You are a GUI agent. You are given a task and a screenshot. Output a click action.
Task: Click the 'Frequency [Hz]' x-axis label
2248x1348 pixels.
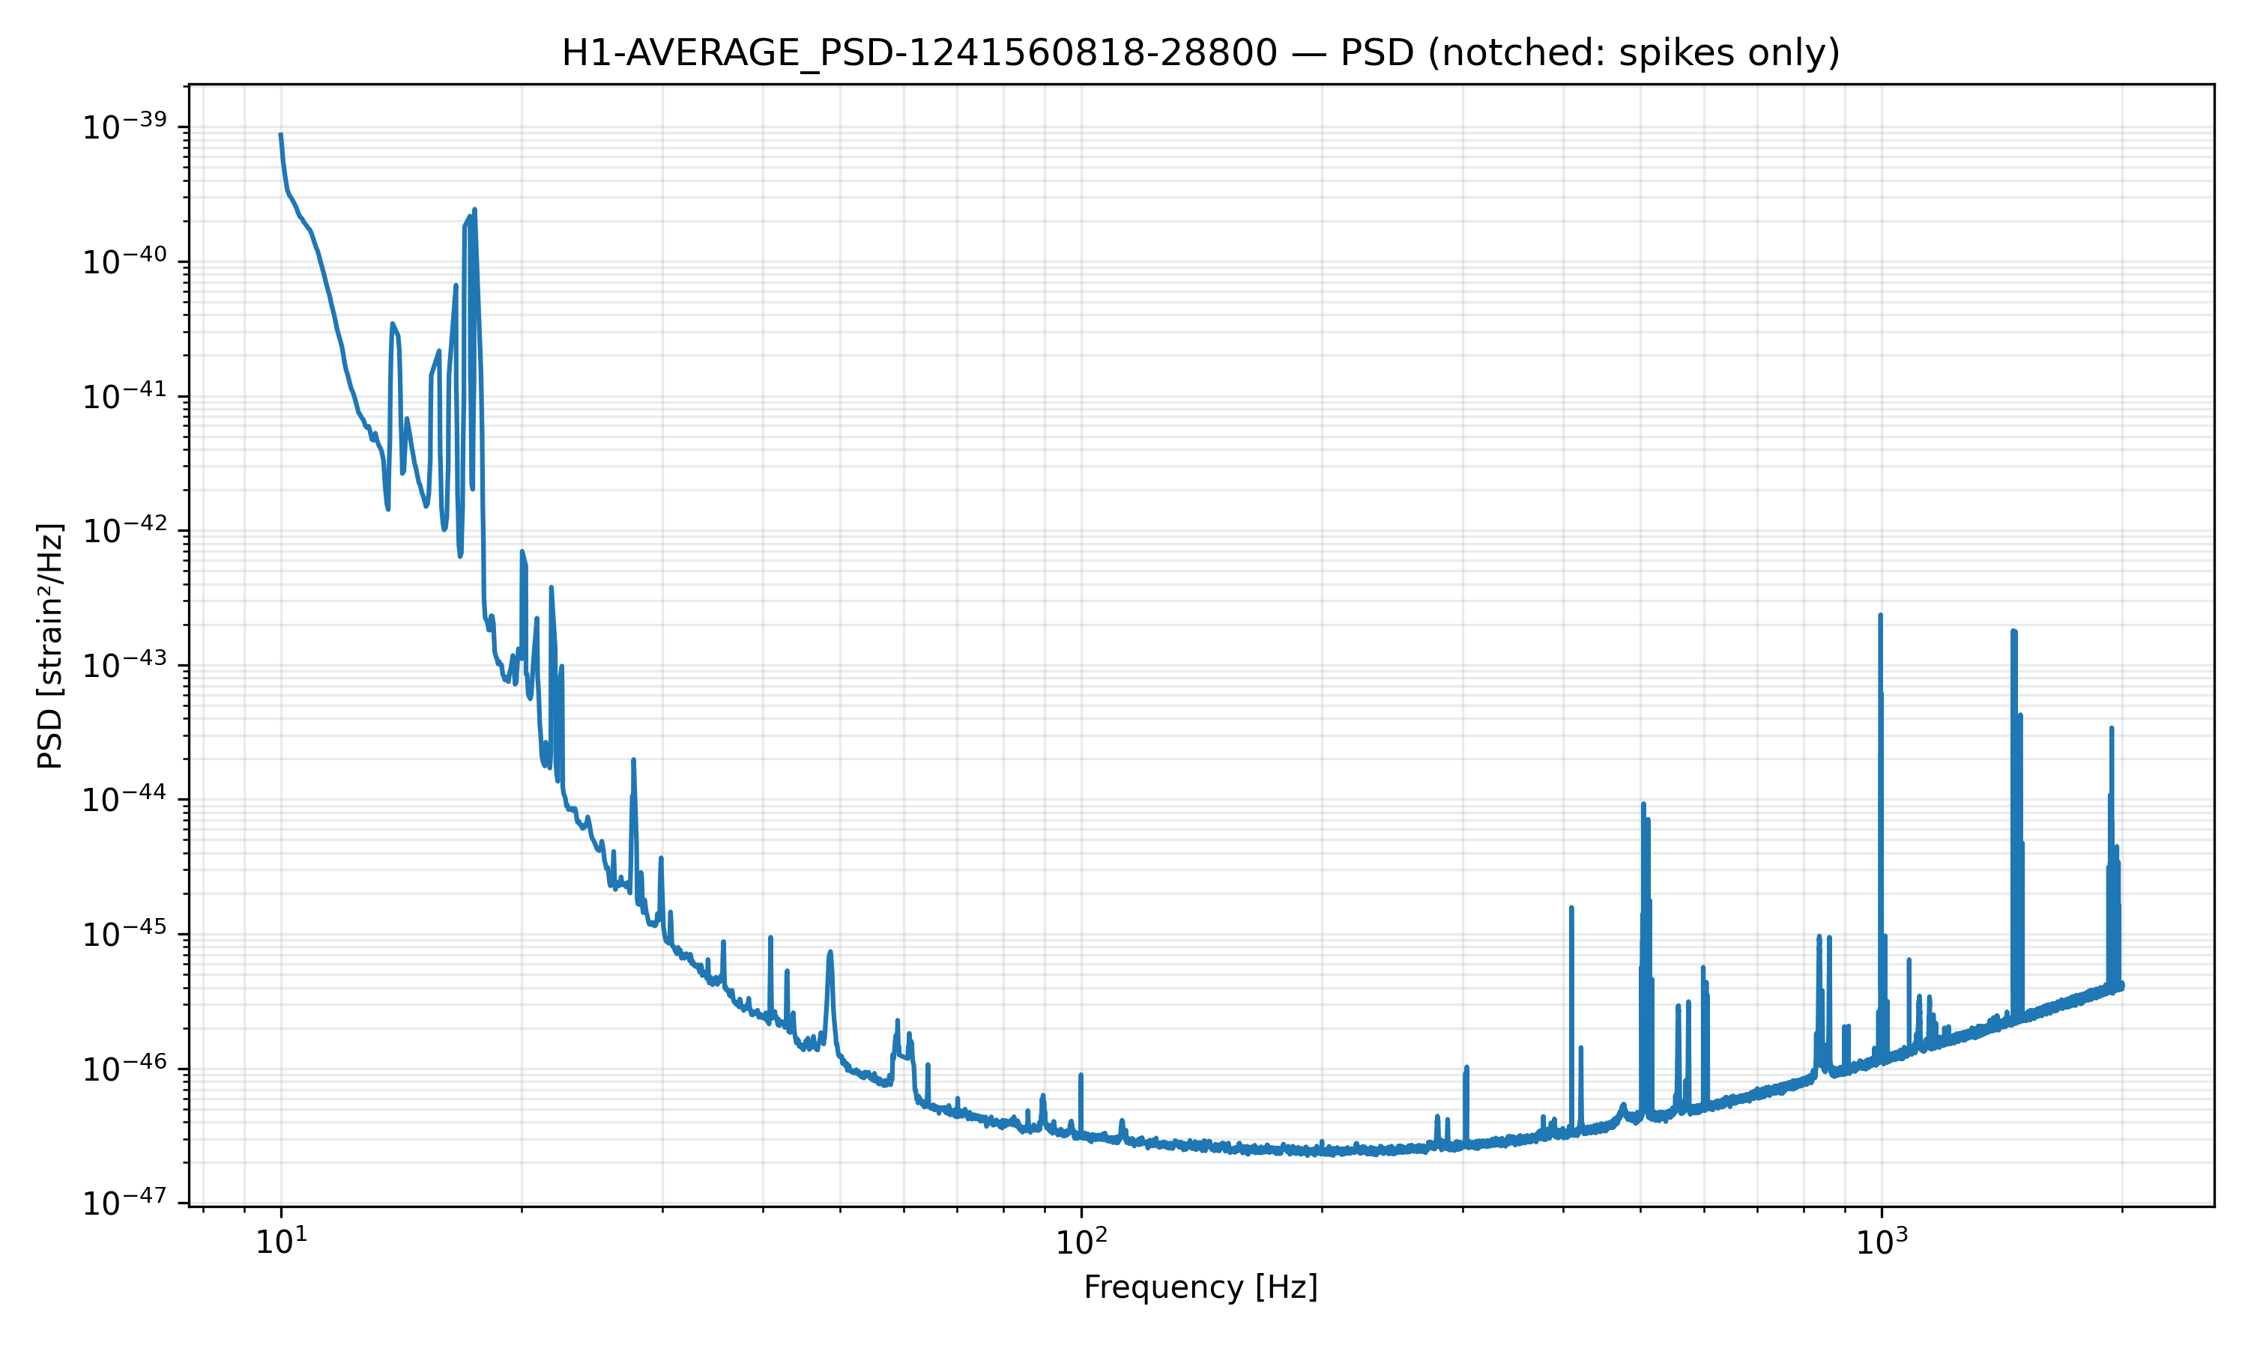1200,1287
